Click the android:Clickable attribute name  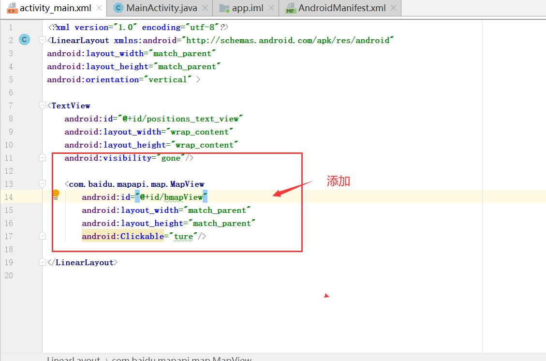click(123, 236)
